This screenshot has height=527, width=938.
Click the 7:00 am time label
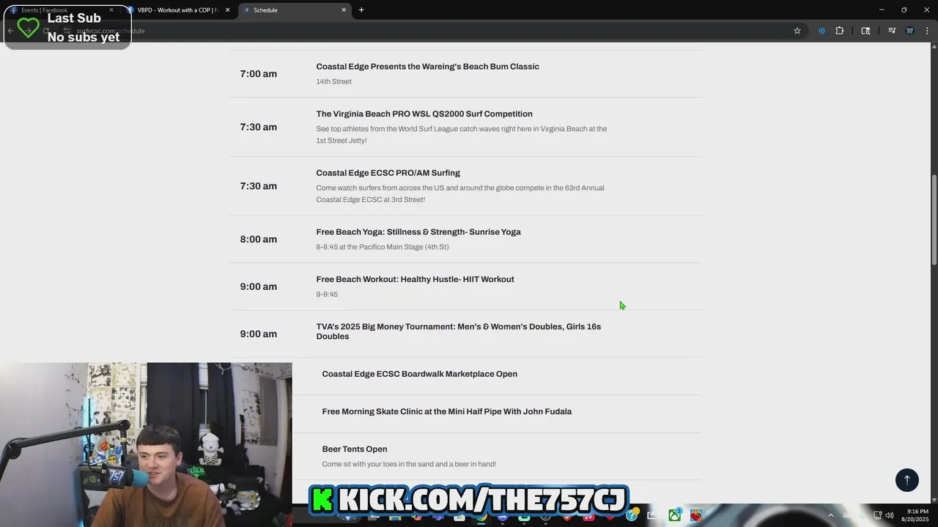[x=258, y=74]
